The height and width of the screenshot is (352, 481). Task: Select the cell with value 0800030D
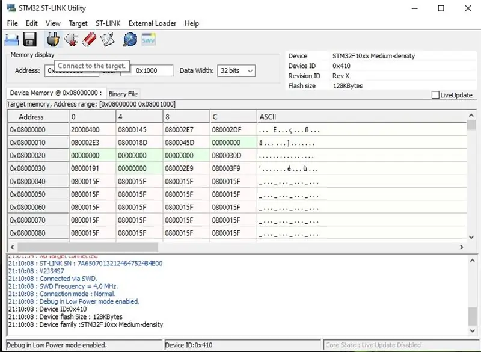tap(233, 156)
